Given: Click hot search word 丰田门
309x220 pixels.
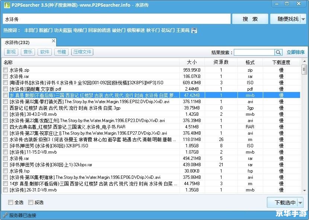Looking at the screenshot, I should tap(31, 30).
